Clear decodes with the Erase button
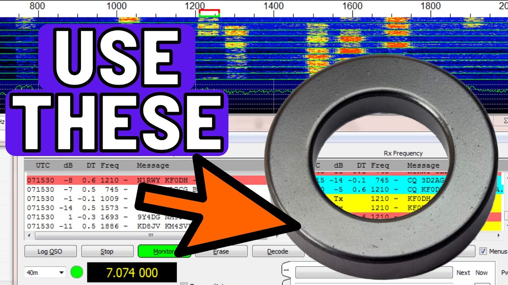This screenshot has height=285, width=508. (221, 251)
